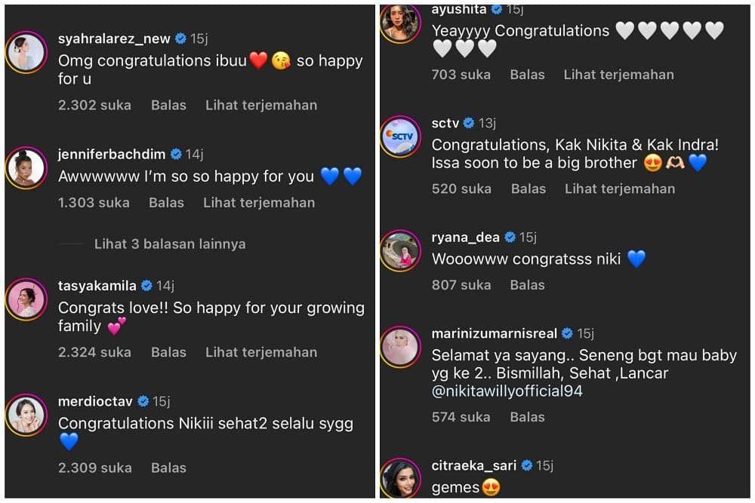755x503 pixels.
Task: Open the @nikitawillyofficial94 mention
Action: [x=507, y=392]
